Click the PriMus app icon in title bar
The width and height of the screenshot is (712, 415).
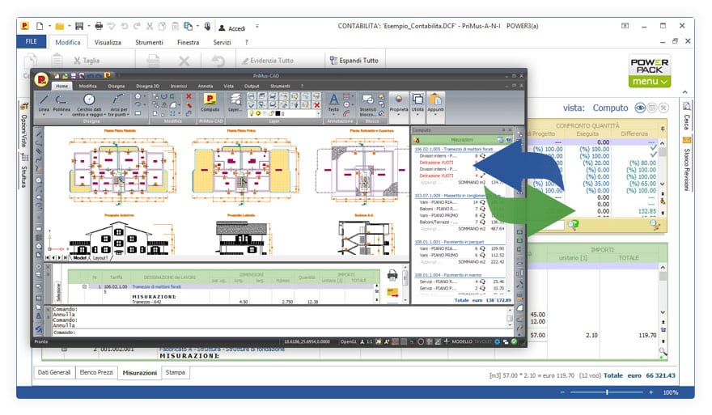click(x=25, y=27)
